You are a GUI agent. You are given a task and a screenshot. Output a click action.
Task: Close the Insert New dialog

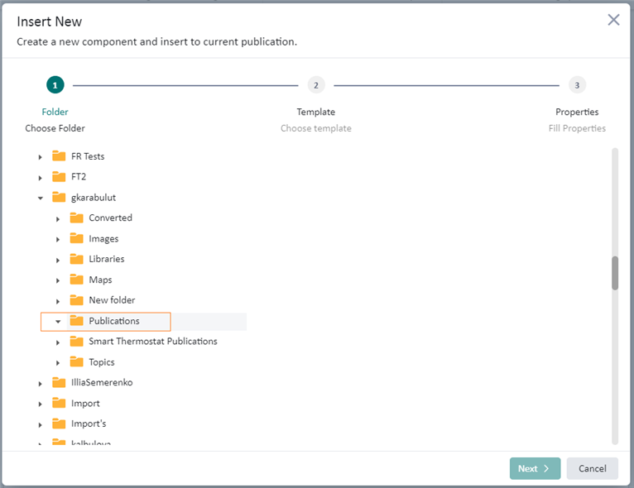(x=613, y=19)
